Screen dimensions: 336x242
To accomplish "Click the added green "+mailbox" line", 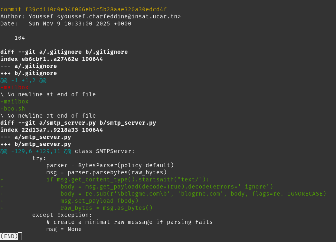I will pyautogui.click(x=15, y=102).
